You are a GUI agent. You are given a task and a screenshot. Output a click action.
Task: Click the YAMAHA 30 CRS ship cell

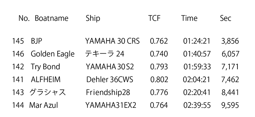(x=113, y=41)
